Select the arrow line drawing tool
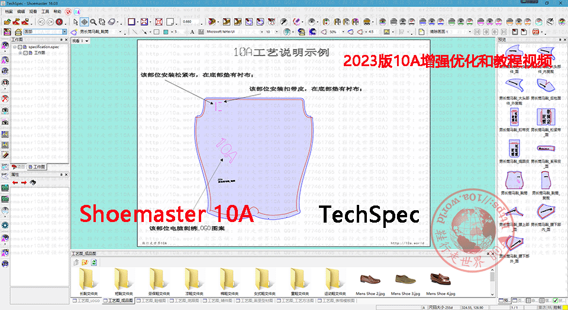 tap(144, 32)
